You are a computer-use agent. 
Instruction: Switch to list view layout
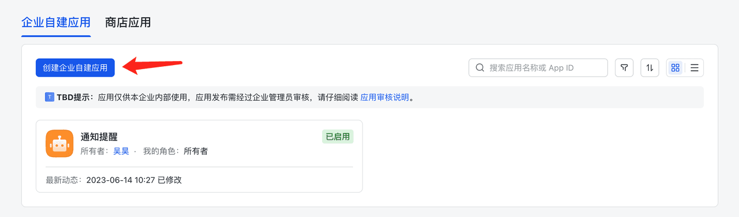point(695,68)
